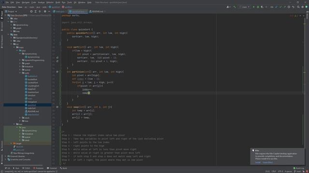Open the Event Log in status bar

[299, 168]
